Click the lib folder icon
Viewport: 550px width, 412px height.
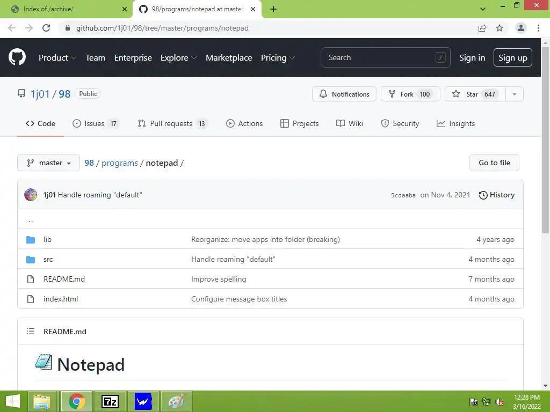(31, 240)
